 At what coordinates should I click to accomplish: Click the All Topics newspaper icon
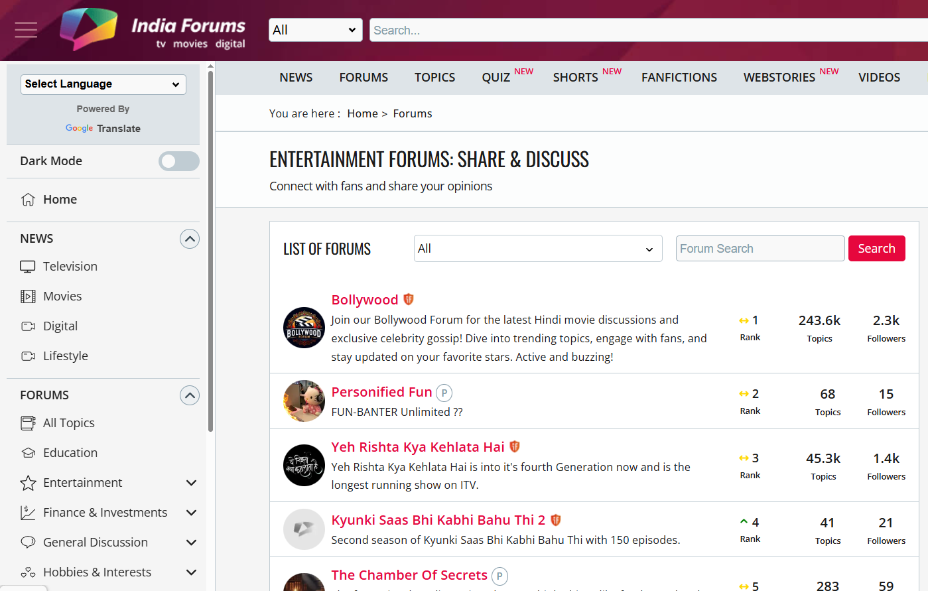[28, 423]
